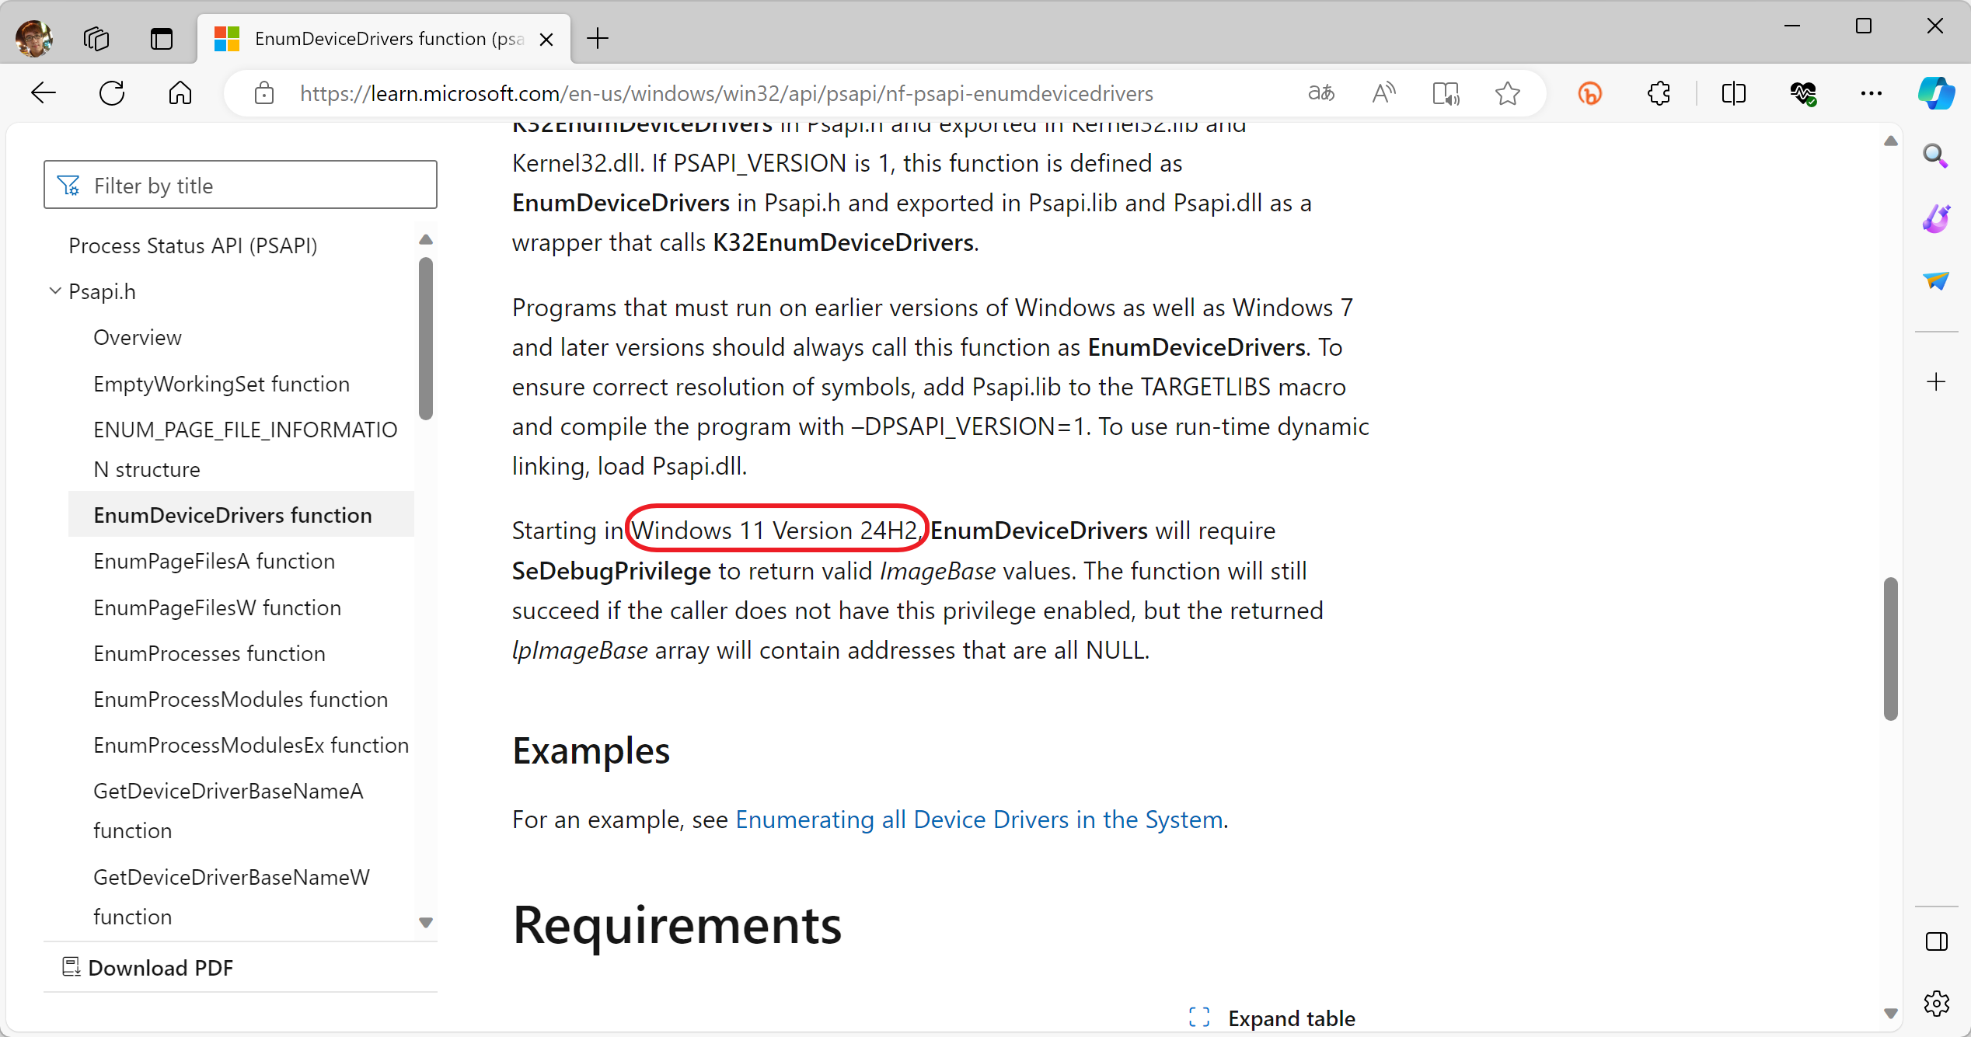Click the translate page icon
The image size is (1971, 1037).
1321,93
